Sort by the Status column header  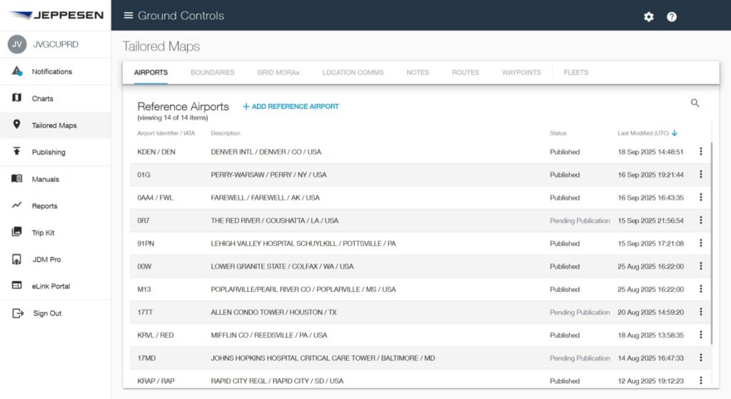tap(558, 133)
